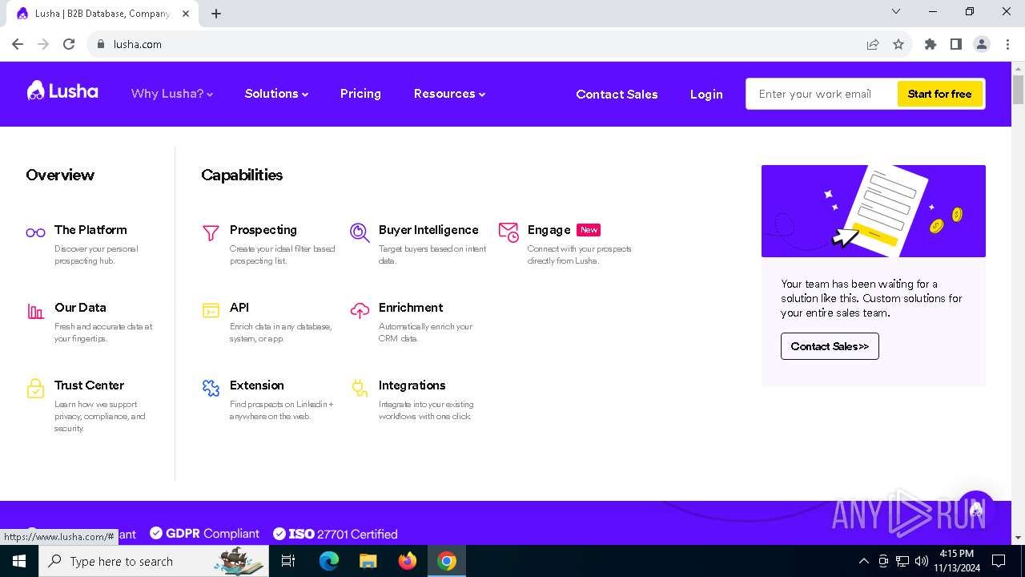The width and height of the screenshot is (1025, 577).
Task: Open the Prospecting capability link
Action: click(263, 230)
